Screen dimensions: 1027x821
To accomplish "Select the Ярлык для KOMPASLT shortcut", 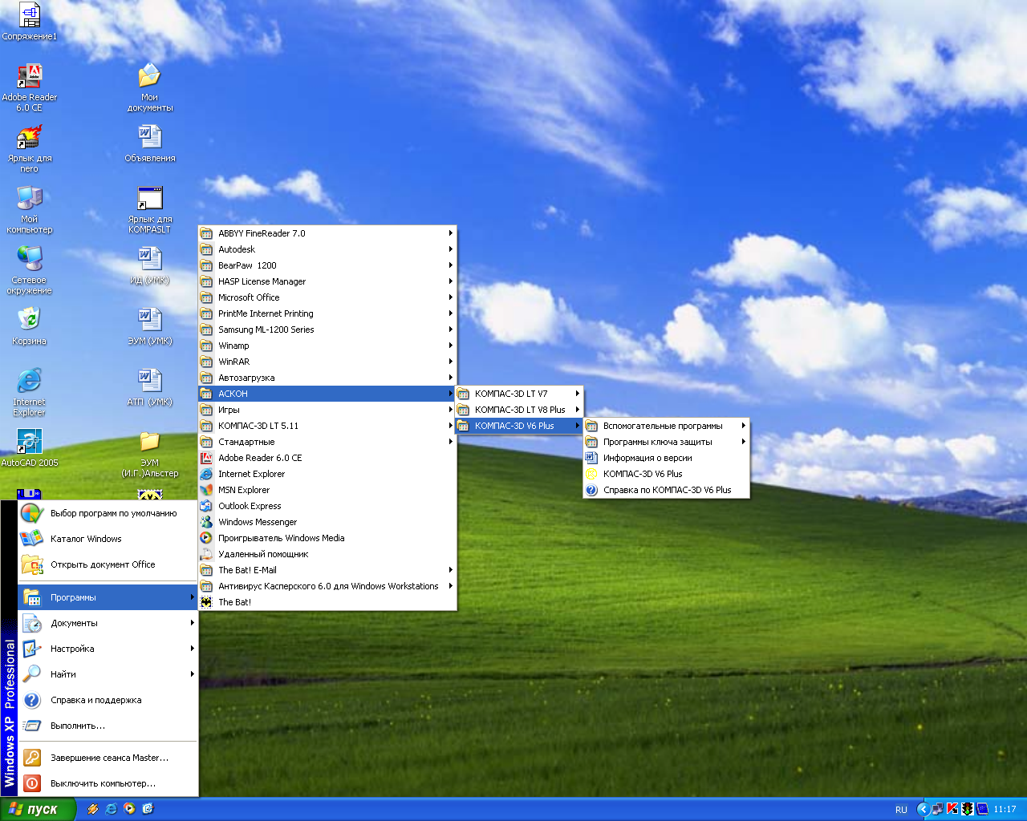I will 150,209.
